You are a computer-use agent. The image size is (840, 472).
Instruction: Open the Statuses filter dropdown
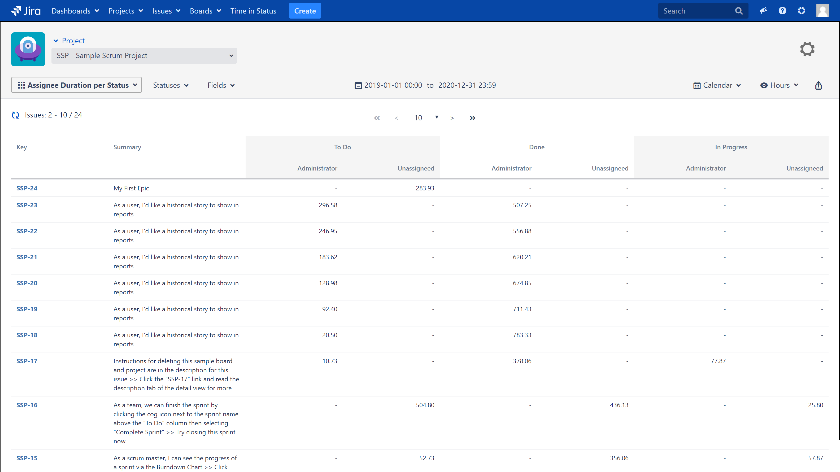171,85
